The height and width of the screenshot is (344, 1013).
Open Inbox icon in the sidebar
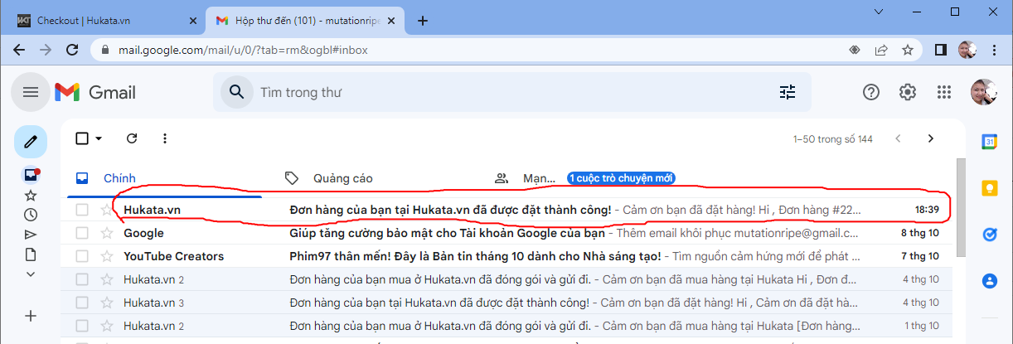pyautogui.click(x=31, y=175)
